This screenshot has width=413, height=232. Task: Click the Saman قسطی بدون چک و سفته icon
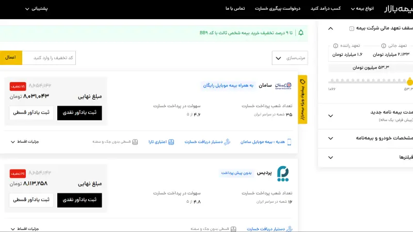coord(135,142)
